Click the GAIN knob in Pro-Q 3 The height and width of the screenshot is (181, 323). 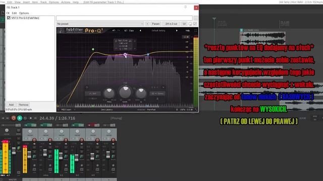[x=125, y=92]
